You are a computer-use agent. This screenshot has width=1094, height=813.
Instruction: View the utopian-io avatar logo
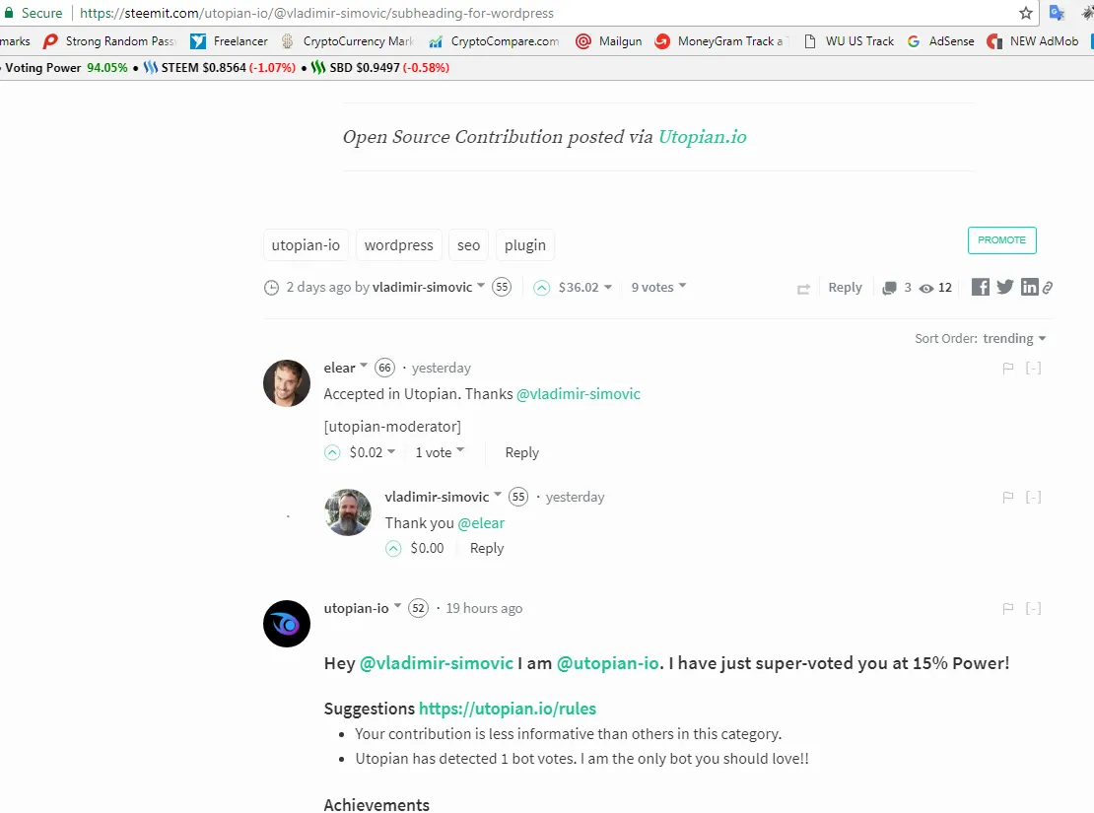pyautogui.click(x=287, y=624)
